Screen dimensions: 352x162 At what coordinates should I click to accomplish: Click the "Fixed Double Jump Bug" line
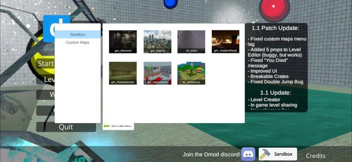tap(276, 82)
